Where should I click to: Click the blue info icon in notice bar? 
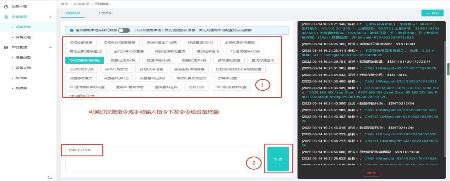[x=71, y=30]
